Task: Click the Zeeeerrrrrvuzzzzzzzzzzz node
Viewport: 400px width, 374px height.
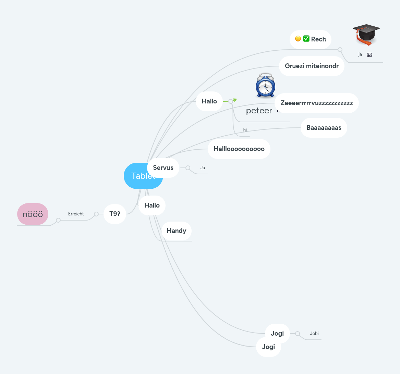Action: (x=316, y=103)
